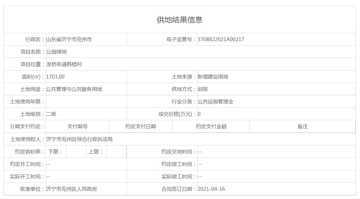Screen dimensions: 360x199
Task: Click the land user 济宁市兖州区综合行政执法局
Action: point(79,139)
